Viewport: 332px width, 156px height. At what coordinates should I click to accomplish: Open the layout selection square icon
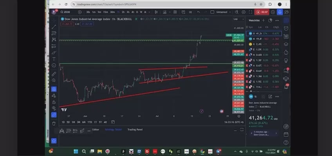click(212, 12)
